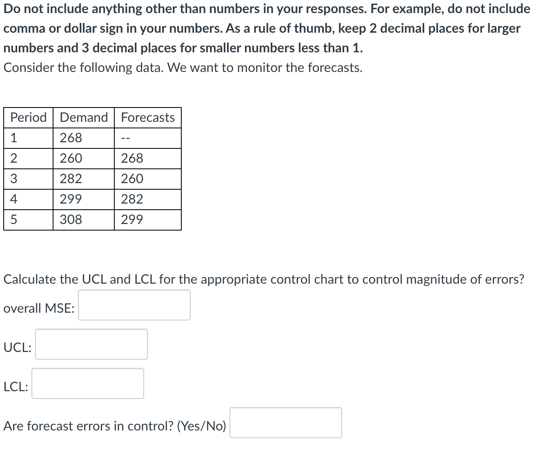Screen dimensions: 550x466
Task: Click the forecast value 299 in row 5
Action: click(x=131, y=220)
